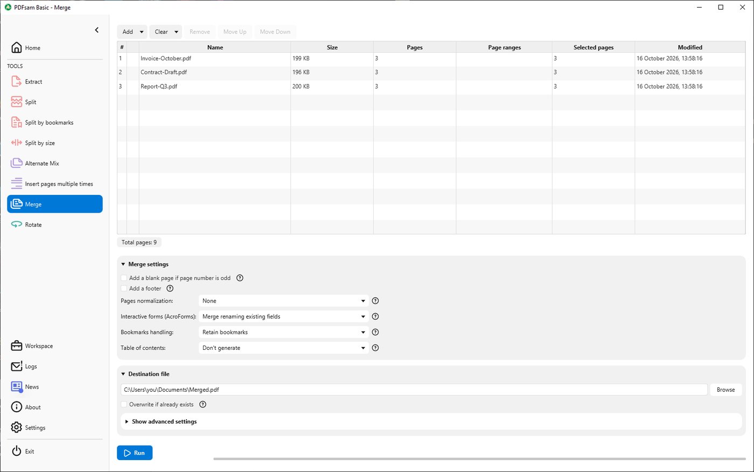Open the Extract tool icon
This screenshot has width=754, height=472.
click(x=17, y=81)
